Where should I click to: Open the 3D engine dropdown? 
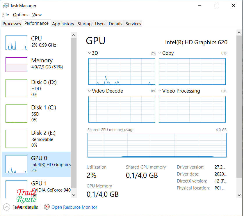coord(89,53)
